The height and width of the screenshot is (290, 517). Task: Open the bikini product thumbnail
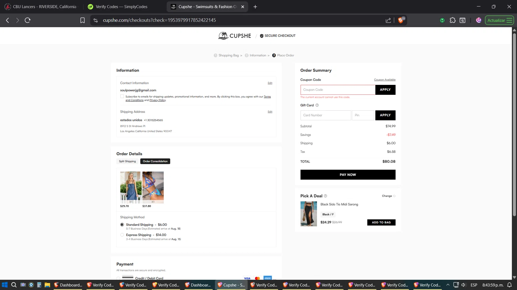(153, 187)
